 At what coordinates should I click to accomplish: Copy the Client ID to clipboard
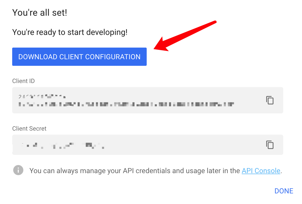click(x=270, y=100)
